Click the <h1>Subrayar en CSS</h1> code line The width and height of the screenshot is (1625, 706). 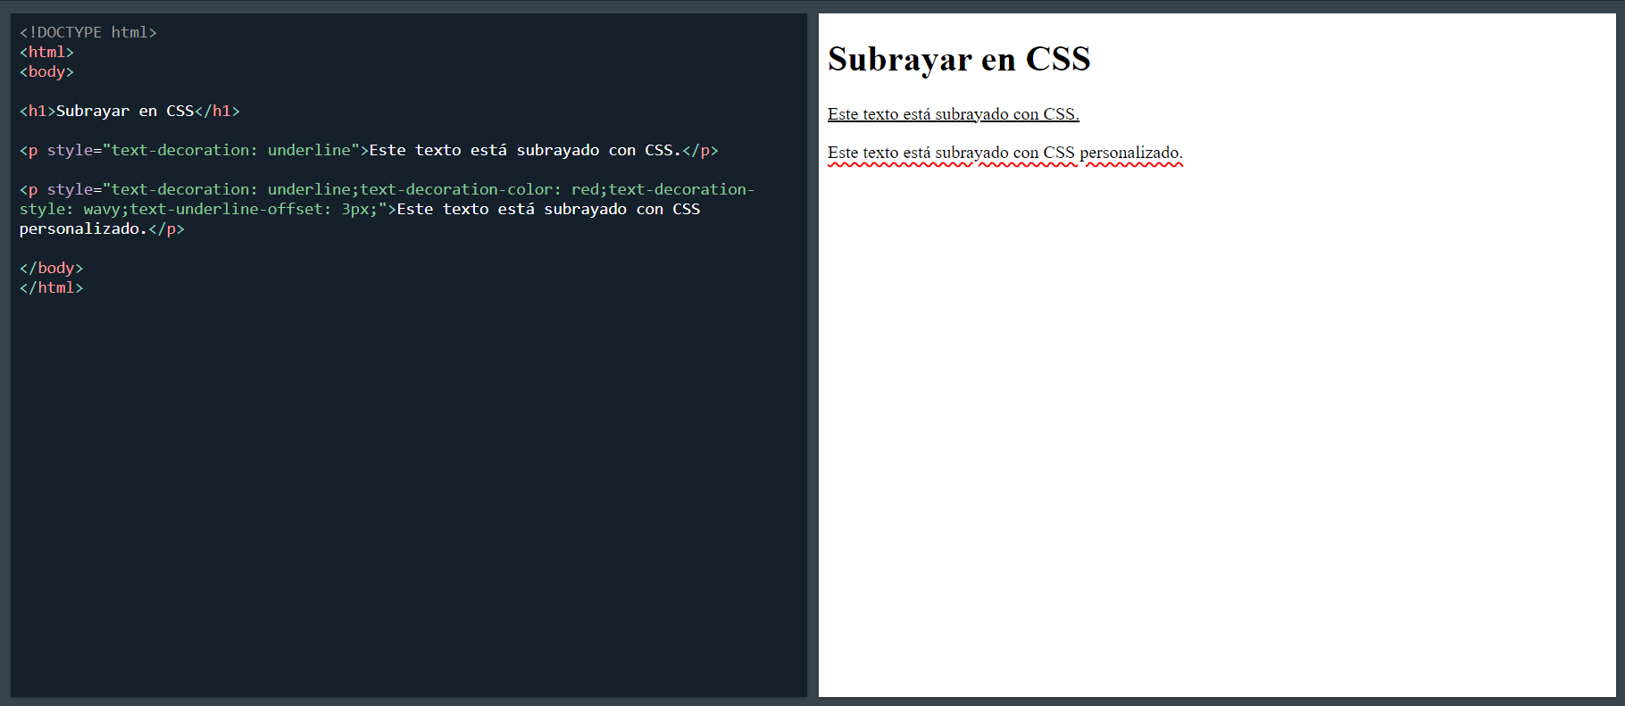coord(129,111)
